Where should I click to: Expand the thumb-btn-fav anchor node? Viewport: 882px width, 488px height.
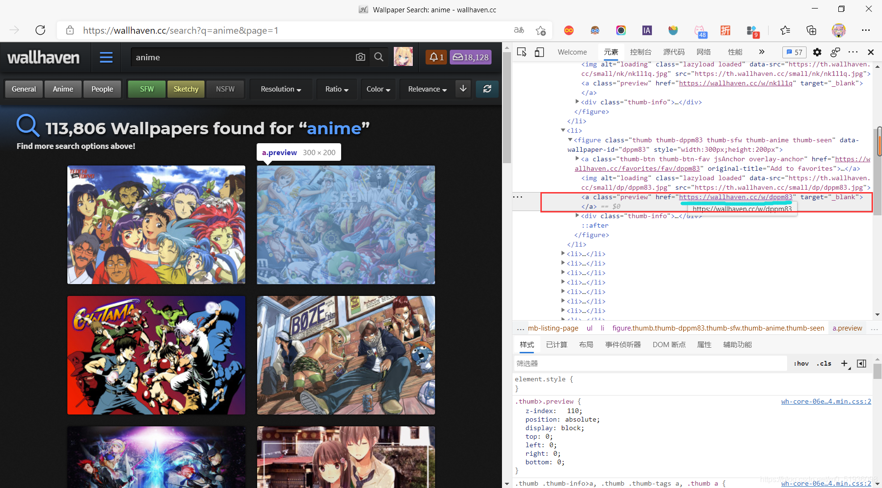pyautogui.click(x=577, y=159)
